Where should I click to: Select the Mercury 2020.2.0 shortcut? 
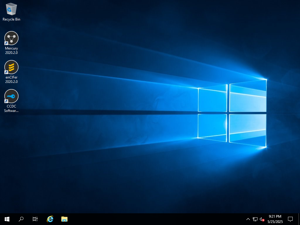pos(11,43)
